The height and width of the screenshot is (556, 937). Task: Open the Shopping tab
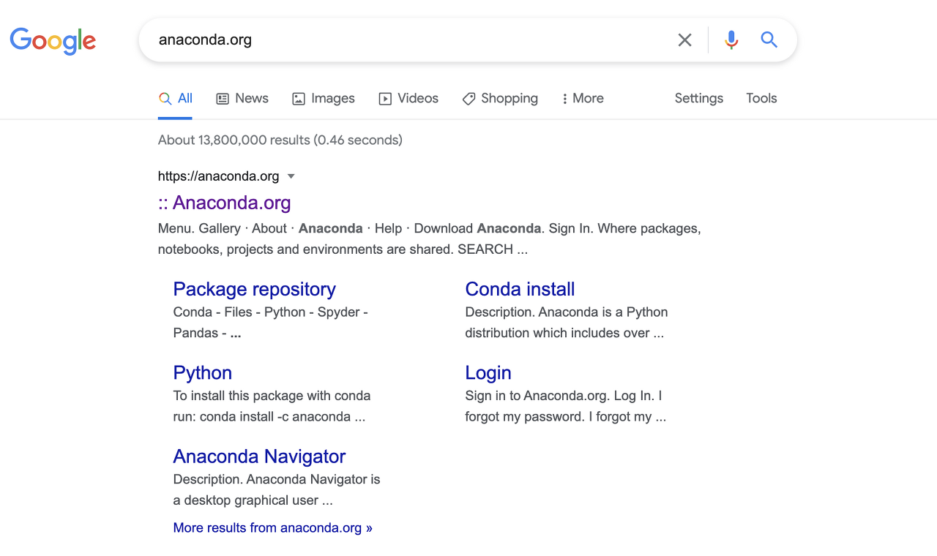(500, 98)
